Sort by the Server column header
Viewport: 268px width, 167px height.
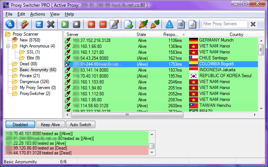point(94,35)
